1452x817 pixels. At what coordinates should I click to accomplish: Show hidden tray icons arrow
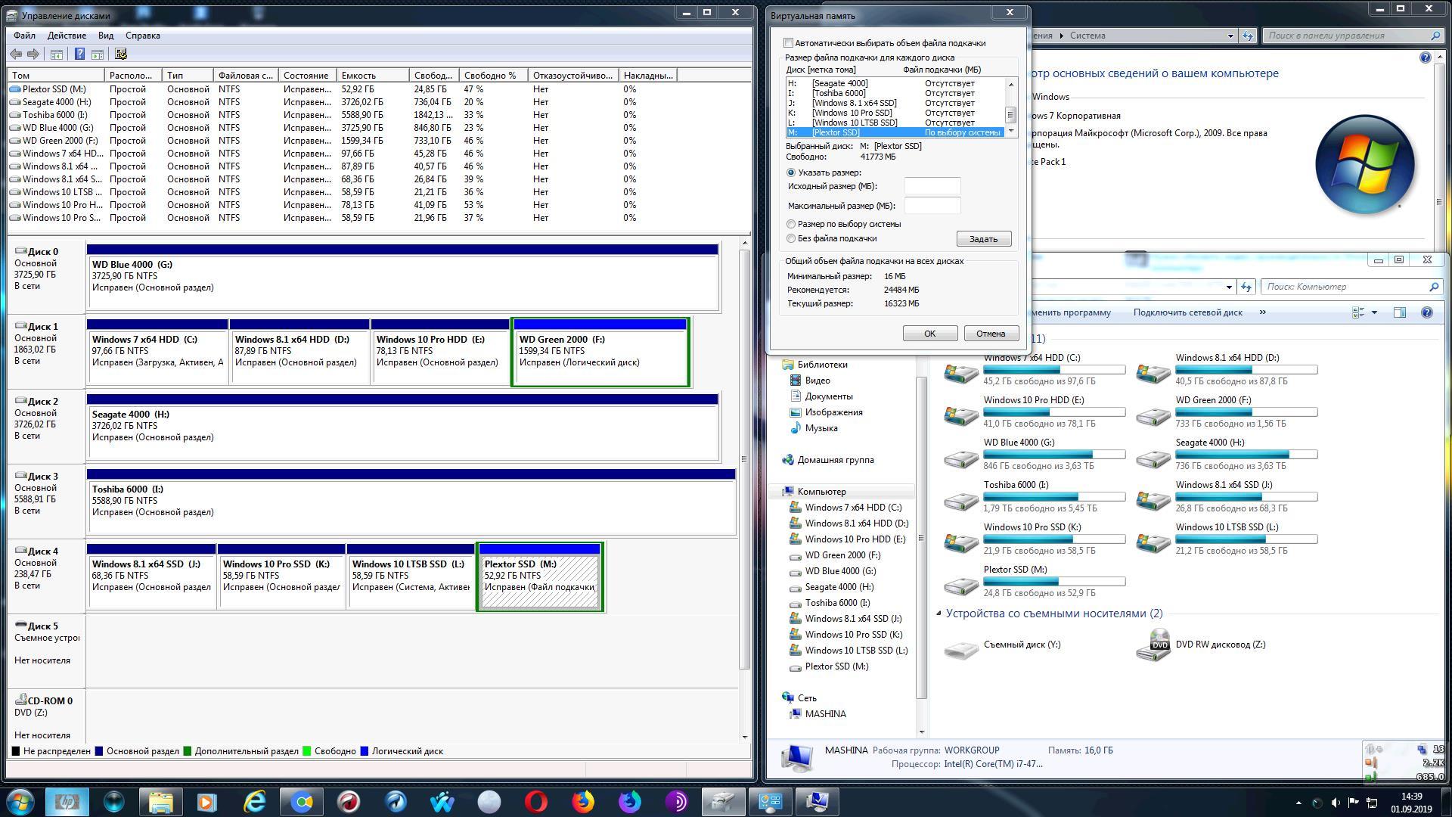[1299, 803]
